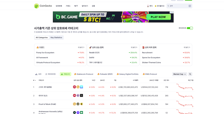The width and height of the screenshot is (224, 114).
Task: Toggle the highlights switch off
Action: [190, 28]
